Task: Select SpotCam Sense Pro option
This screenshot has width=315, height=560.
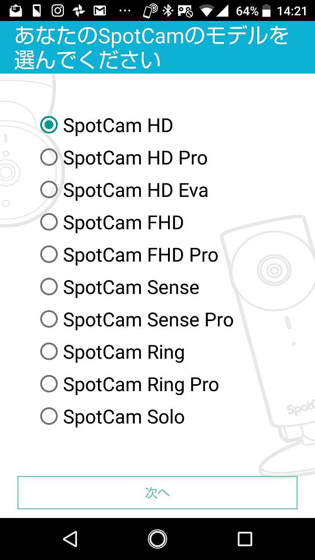Action: (x=49, y=319)
